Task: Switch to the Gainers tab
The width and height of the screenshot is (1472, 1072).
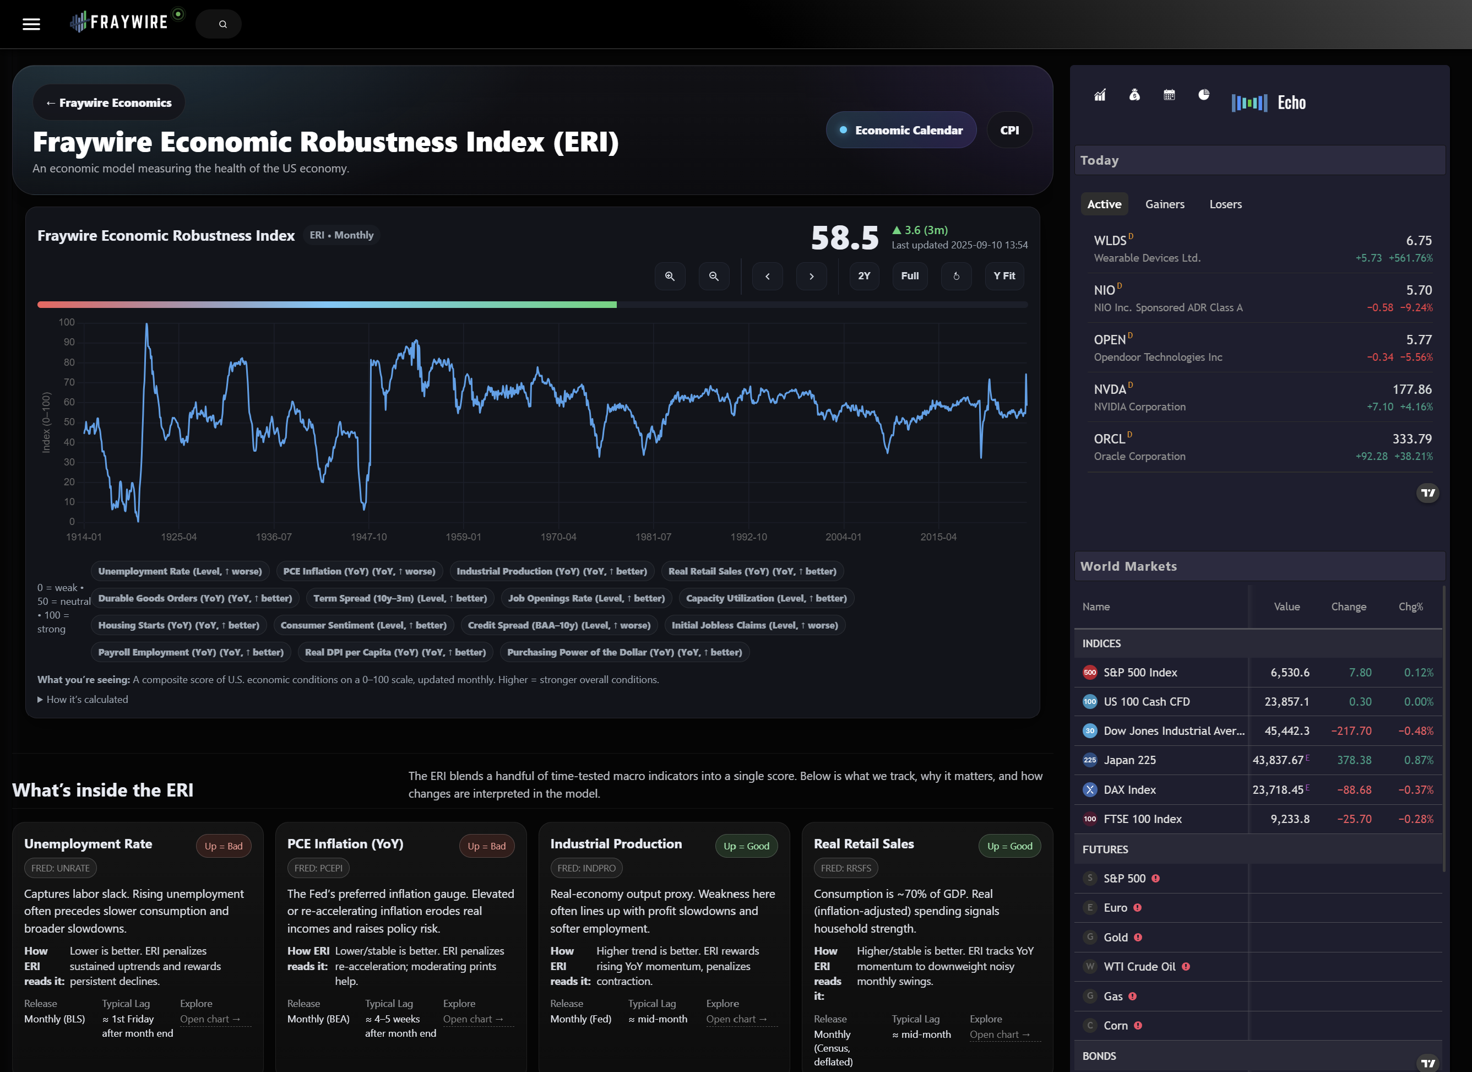Action: (x=1164, y=204)
